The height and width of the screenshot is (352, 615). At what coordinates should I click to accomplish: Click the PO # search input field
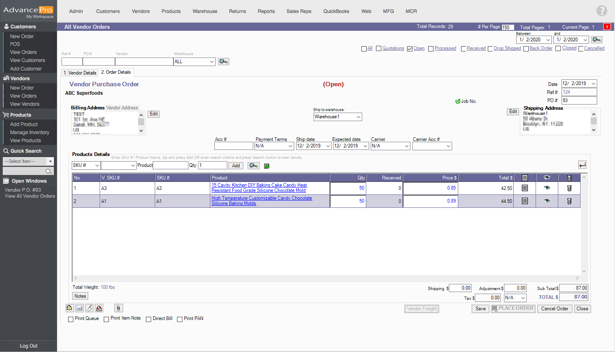tap(98, 62)
